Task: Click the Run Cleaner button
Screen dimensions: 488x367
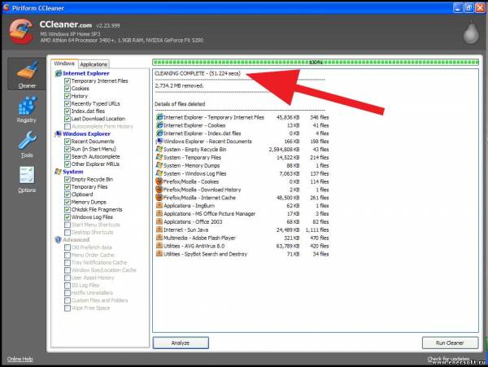Action: (450, 343)
